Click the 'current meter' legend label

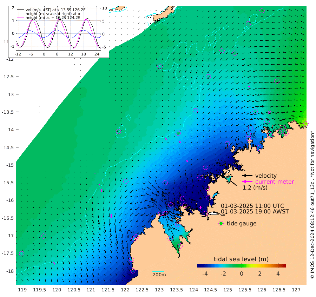click(x=275, y=182)
